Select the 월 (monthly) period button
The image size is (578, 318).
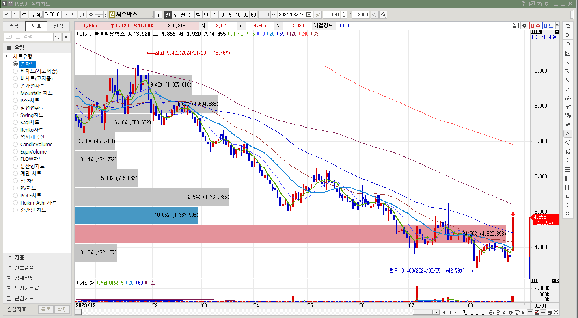183,14
